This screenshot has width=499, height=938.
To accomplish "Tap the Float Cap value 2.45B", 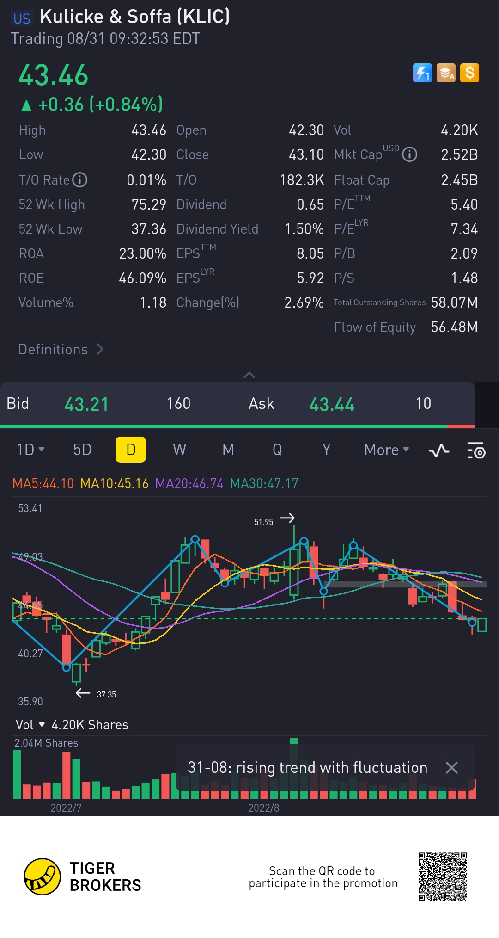I will pyautogui.click(x=459, y=180).
